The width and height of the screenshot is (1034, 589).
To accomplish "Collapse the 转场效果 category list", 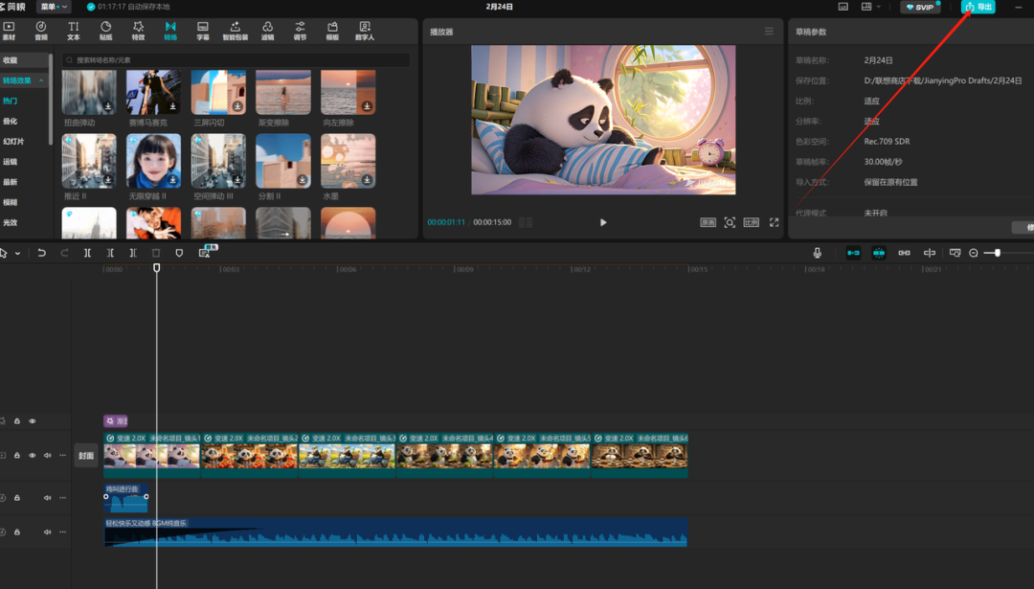I will click(x=41, y=80).
